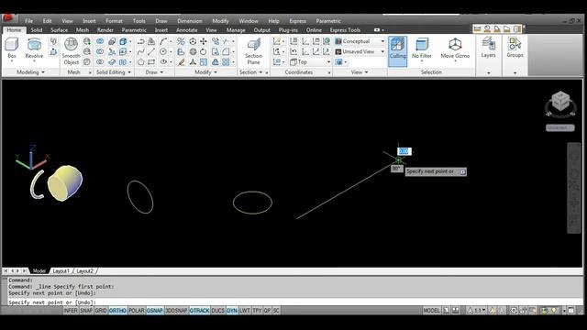Switch to the Layout1 tab
587x330 pixels.
(x=61, y=271)
